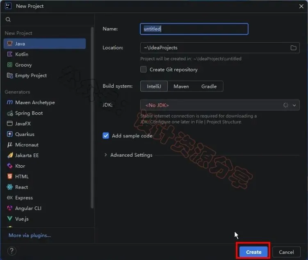This screenshot has height=260, width=308.
Task: Select the Kotlin project type
Action: pyautogui.click(x=44, y=54)
